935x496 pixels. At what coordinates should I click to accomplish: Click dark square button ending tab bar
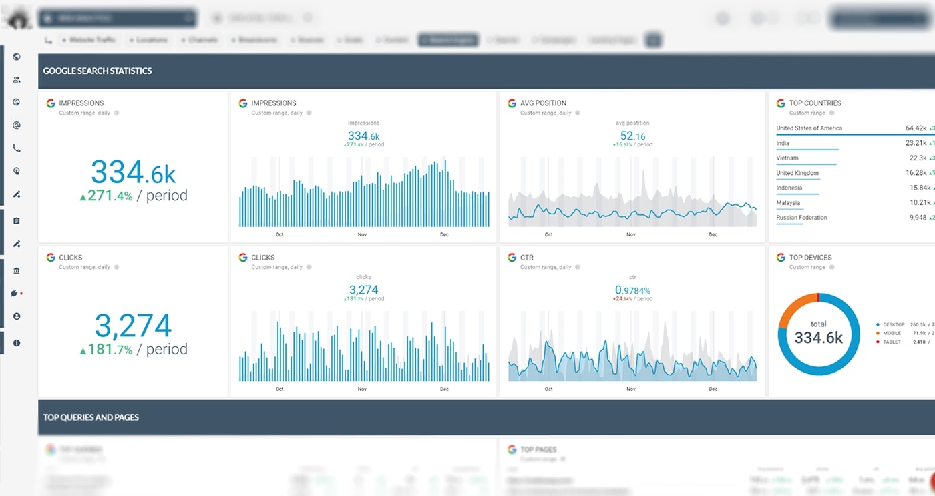(653, 40)
